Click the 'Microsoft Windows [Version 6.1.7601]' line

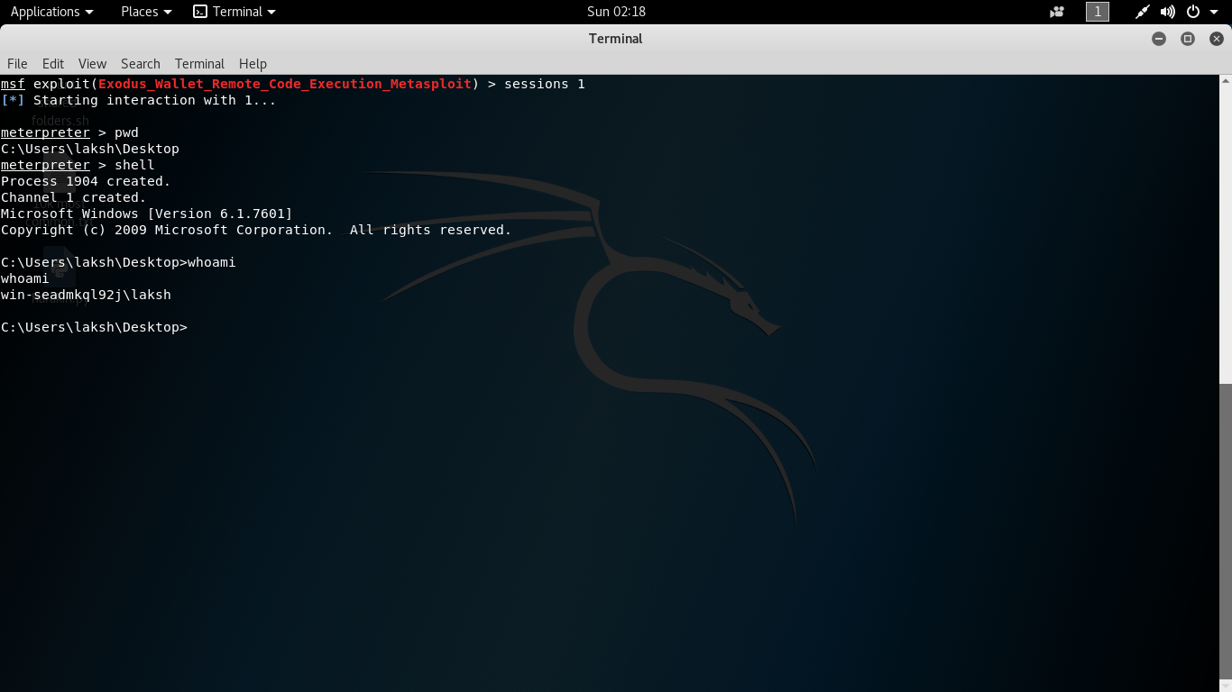[147, 214]
